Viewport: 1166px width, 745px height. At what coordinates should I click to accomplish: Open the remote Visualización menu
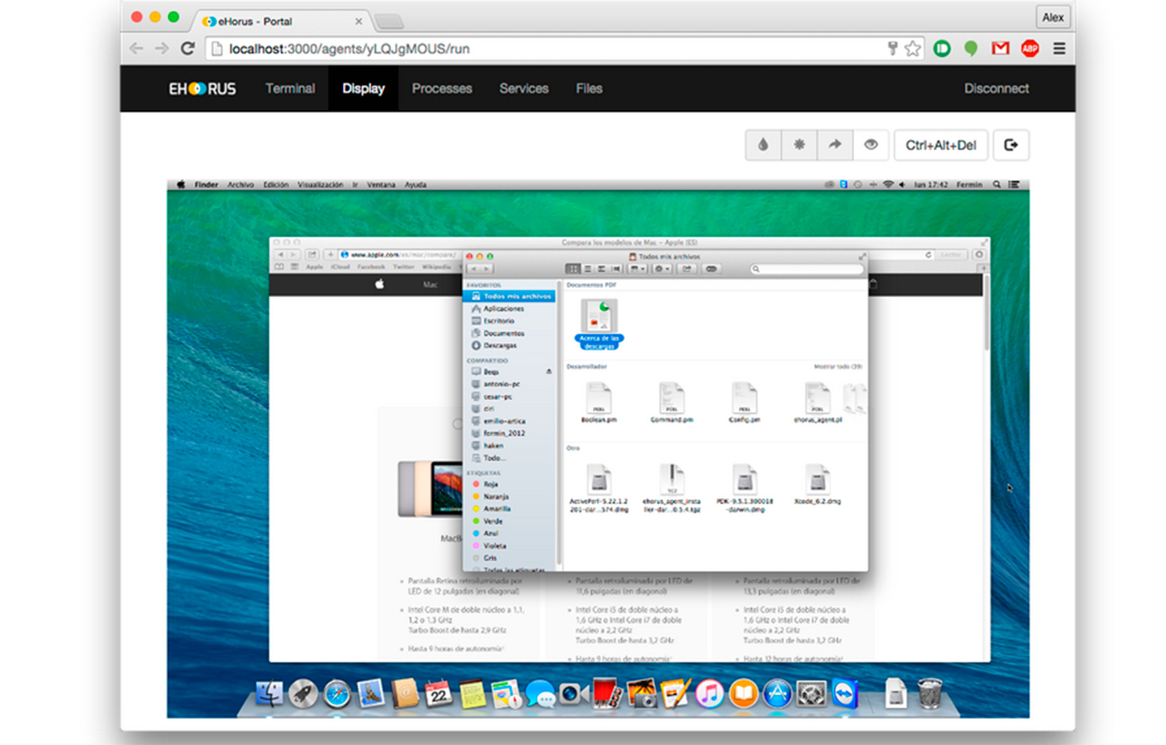pos(320,185)
